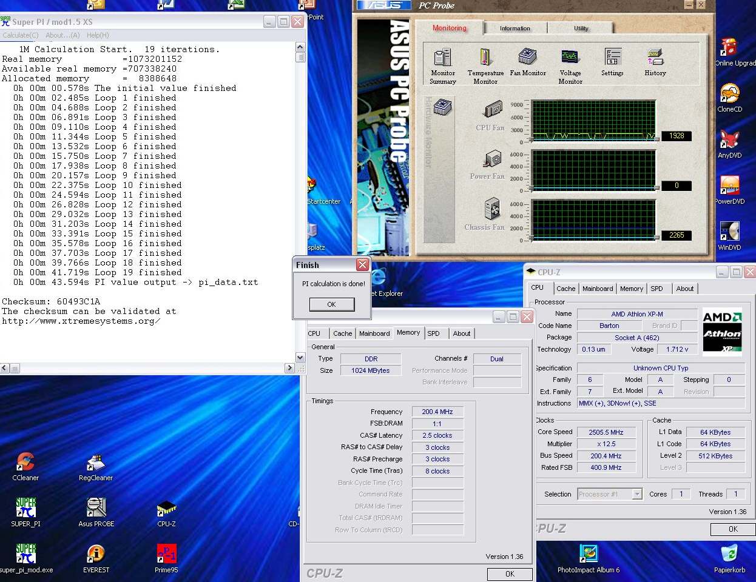
Task: Select the Papierkorb recycle bin icon
Action: coord(729,558)
